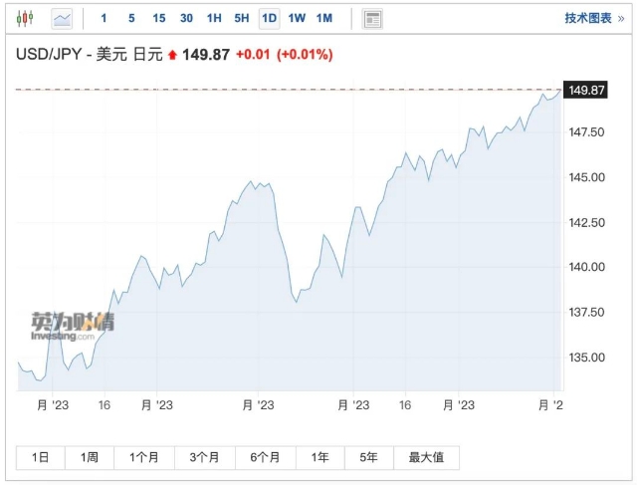Choose the 5H interval
The width and height of the screenshot is (637, 485).
click(x=242, y=18)
